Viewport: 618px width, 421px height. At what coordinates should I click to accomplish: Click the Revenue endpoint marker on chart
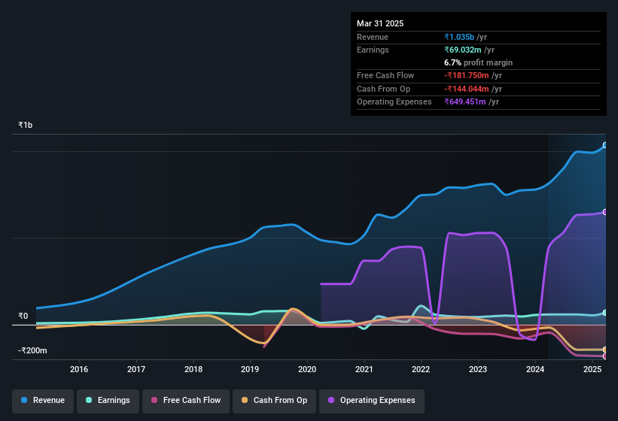pyautogui.click(x=604, y=145)
